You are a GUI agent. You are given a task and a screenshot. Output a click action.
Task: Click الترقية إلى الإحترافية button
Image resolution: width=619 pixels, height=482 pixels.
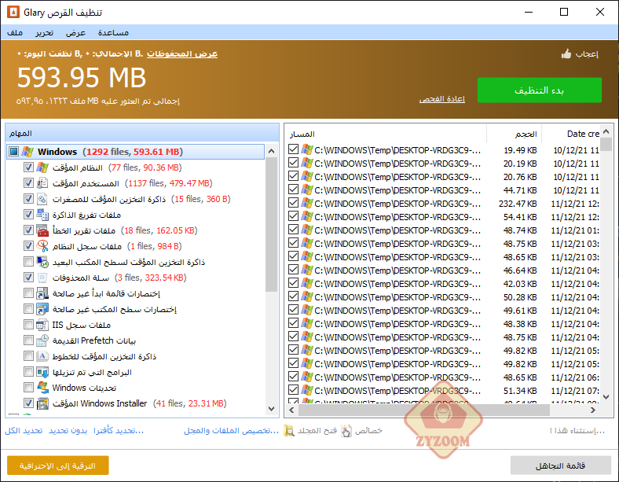[58, 465]
